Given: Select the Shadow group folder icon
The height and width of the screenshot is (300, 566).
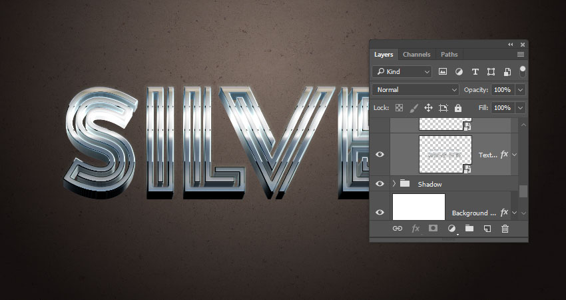Looking at the screenshot, I should (405, 183).
